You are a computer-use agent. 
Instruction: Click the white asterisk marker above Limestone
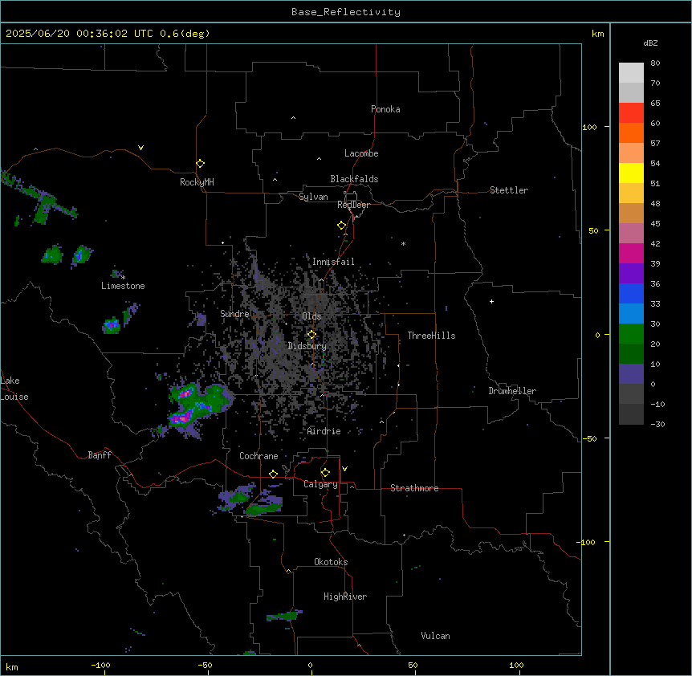pyautogui.click(x=123, y=278)
